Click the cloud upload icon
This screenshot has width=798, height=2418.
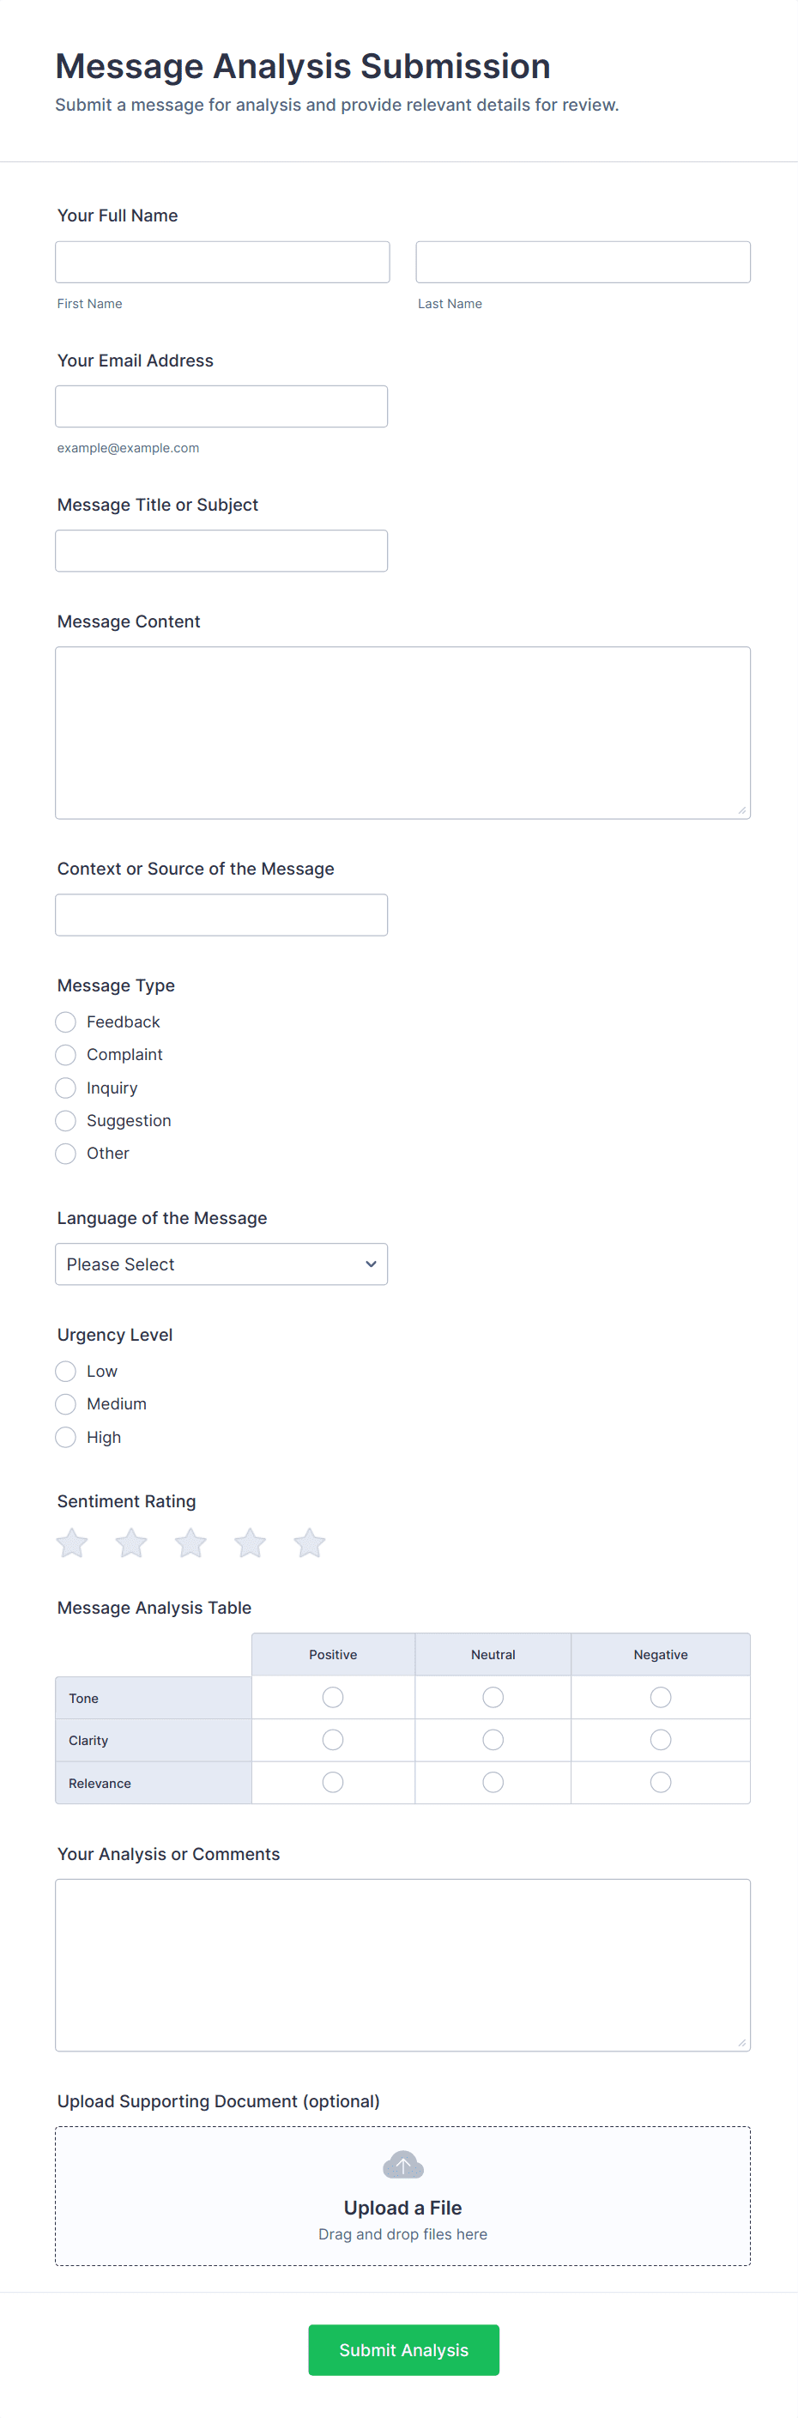pos(402,2166)
